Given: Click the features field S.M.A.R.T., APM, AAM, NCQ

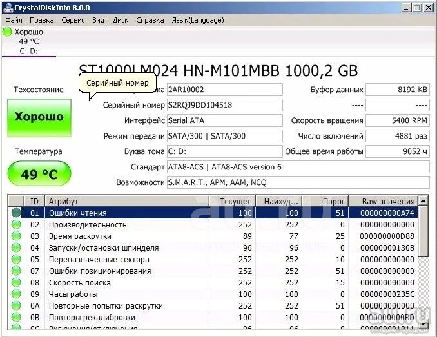Looking at the screenshot, I should coord(298,182).
